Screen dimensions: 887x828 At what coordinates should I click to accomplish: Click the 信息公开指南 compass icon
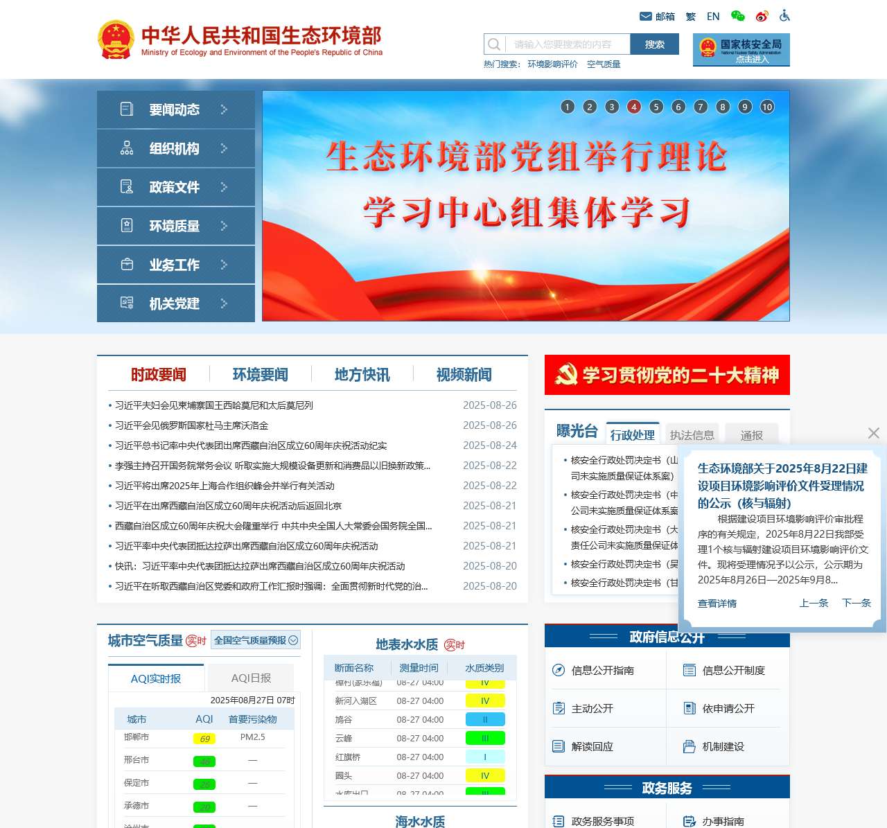tap(559, 670)
